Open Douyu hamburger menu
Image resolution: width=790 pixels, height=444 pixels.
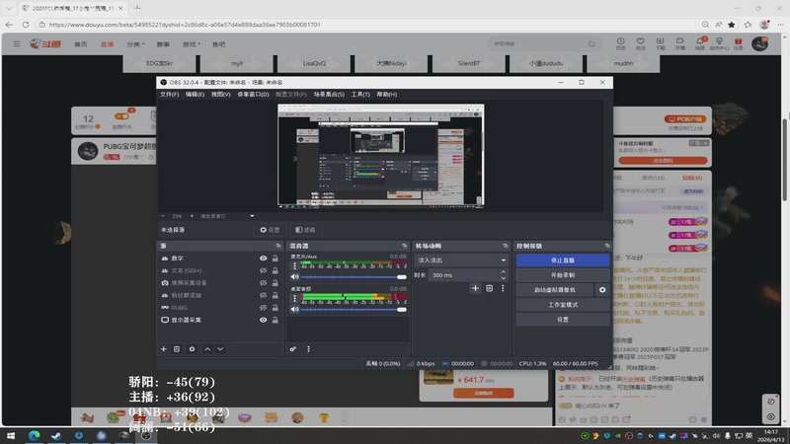(17, 44)
